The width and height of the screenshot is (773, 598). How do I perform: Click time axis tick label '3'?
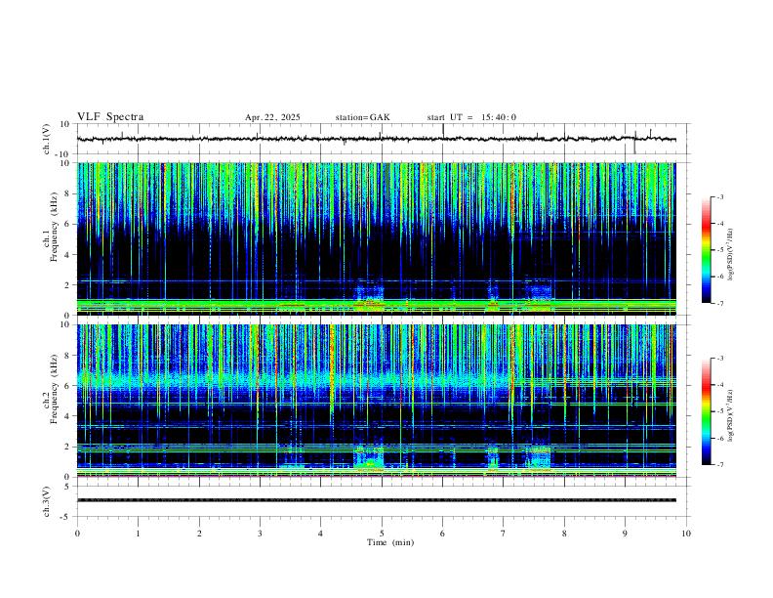pyautogui.click(x=260, y=534)
